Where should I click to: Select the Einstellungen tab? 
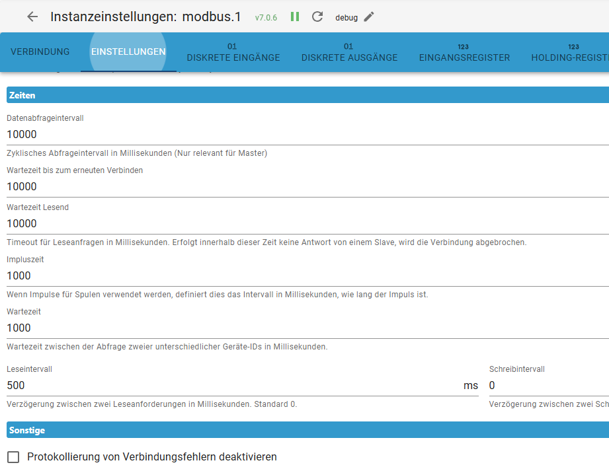coord(128,52)
